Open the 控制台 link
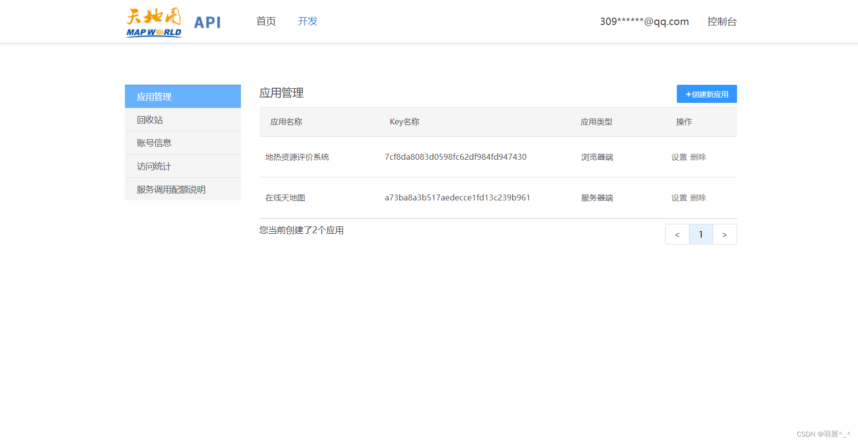This screenshot has width=858, height=442. pyautogui.click(x=722, y=21)
